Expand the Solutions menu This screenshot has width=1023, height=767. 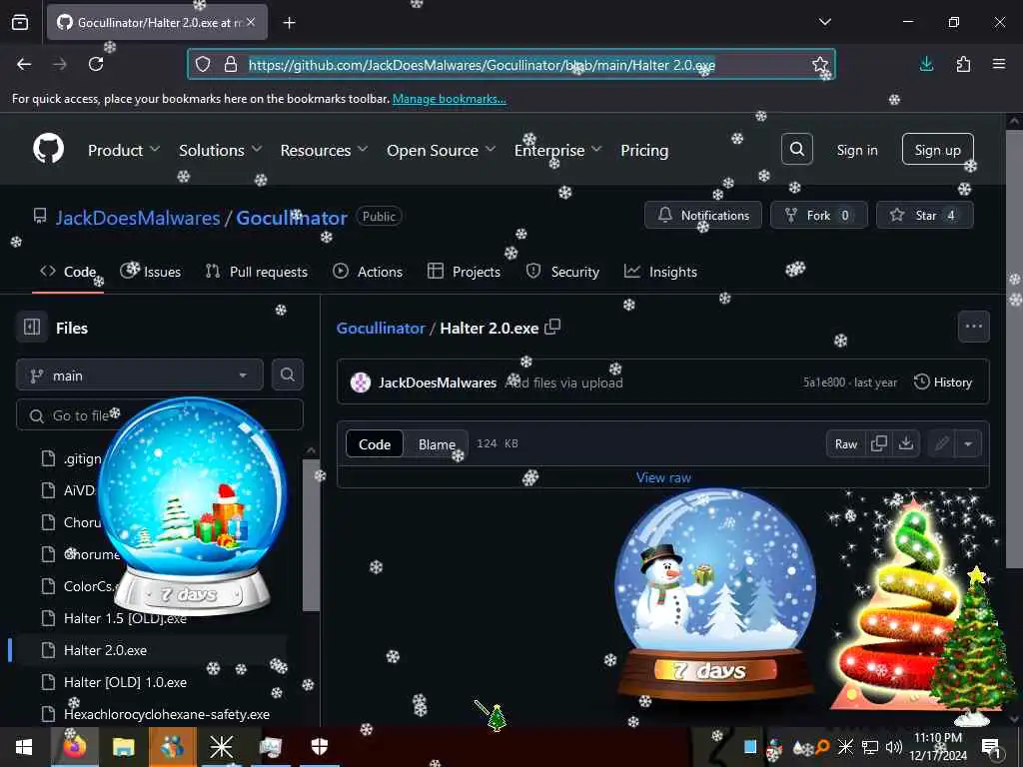tap(220, 150)
